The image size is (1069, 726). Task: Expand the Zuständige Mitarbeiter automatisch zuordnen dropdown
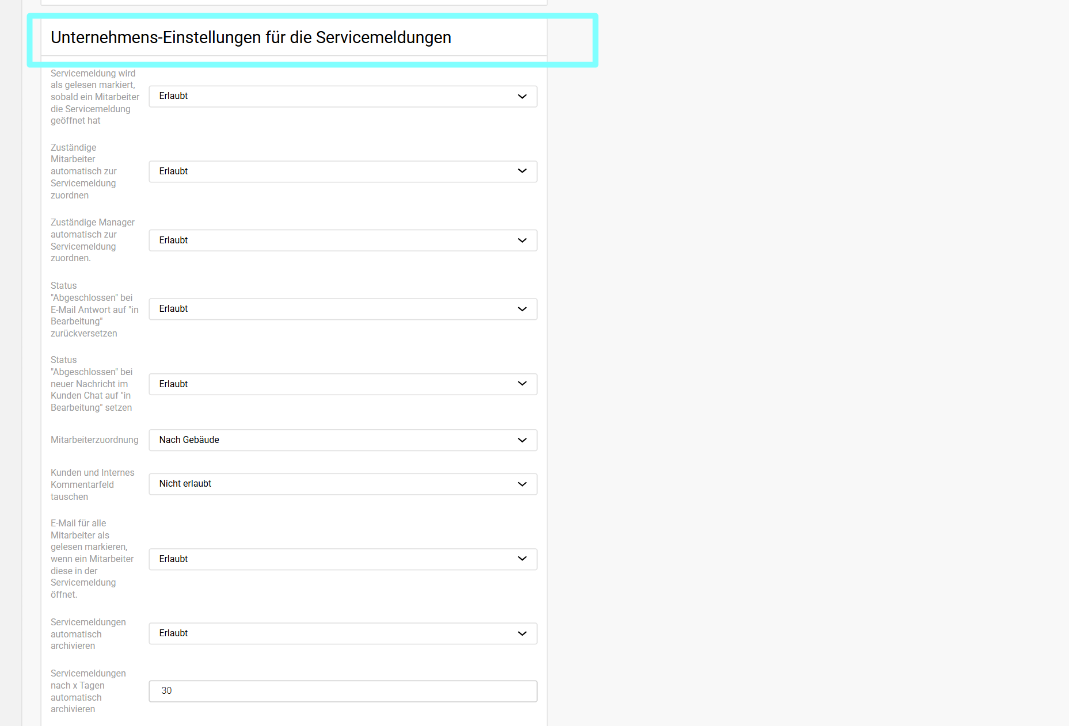tap(343, 171)
